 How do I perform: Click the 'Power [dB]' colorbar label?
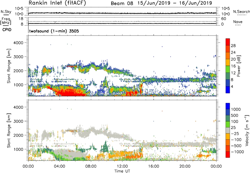(x=238, y=66)
